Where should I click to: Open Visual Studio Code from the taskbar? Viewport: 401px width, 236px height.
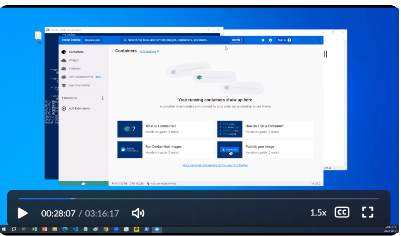coord(75,230)
